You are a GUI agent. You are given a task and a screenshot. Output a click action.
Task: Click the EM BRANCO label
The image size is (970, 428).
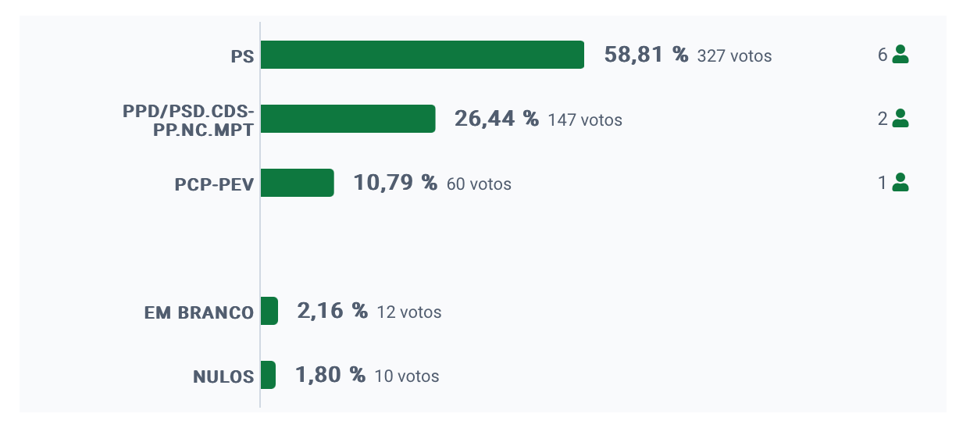point(199,312)
